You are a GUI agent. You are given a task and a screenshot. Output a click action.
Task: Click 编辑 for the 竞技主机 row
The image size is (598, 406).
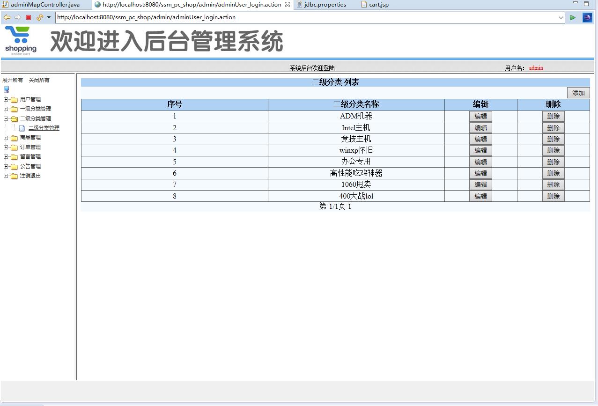click(x=480, y=139)
